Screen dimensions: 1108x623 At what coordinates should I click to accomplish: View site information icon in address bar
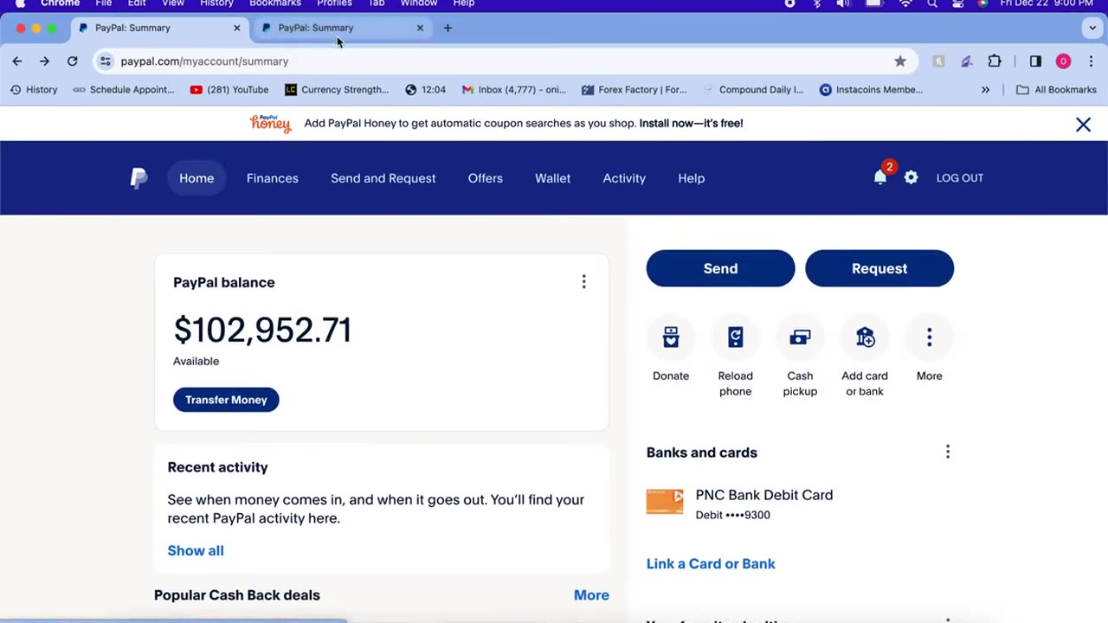point(106,61)
